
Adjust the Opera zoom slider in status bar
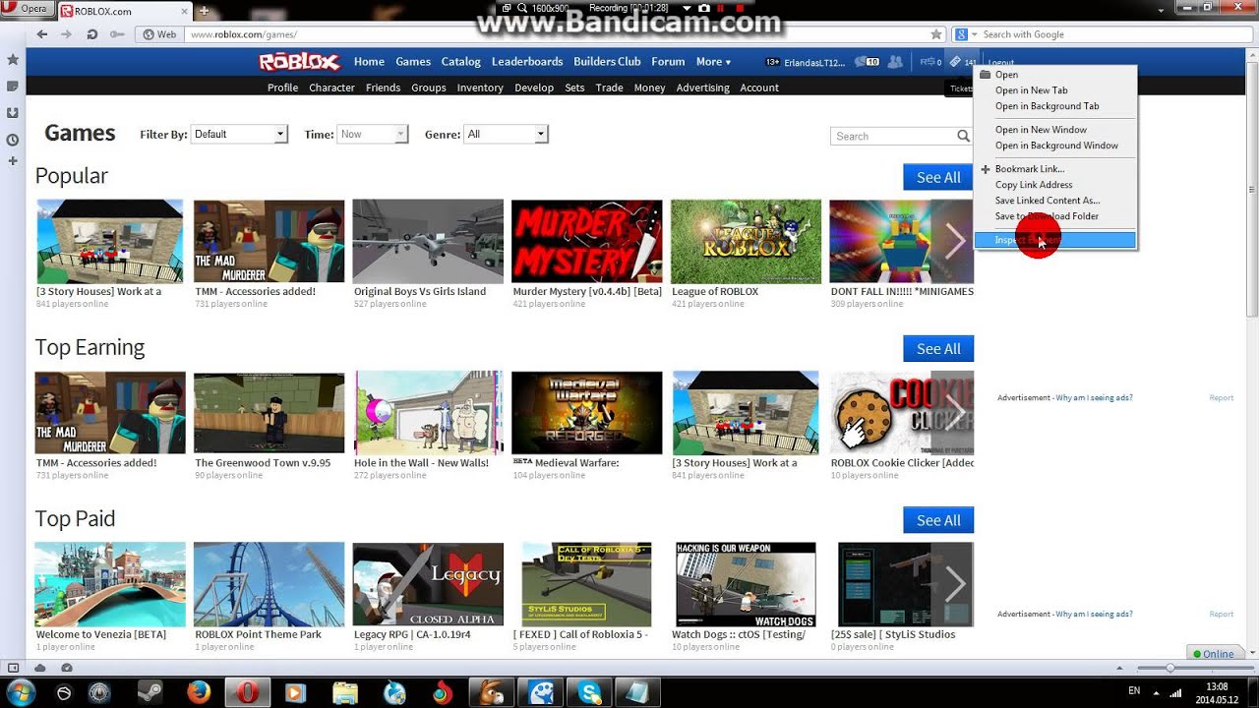coord(1169,668)
